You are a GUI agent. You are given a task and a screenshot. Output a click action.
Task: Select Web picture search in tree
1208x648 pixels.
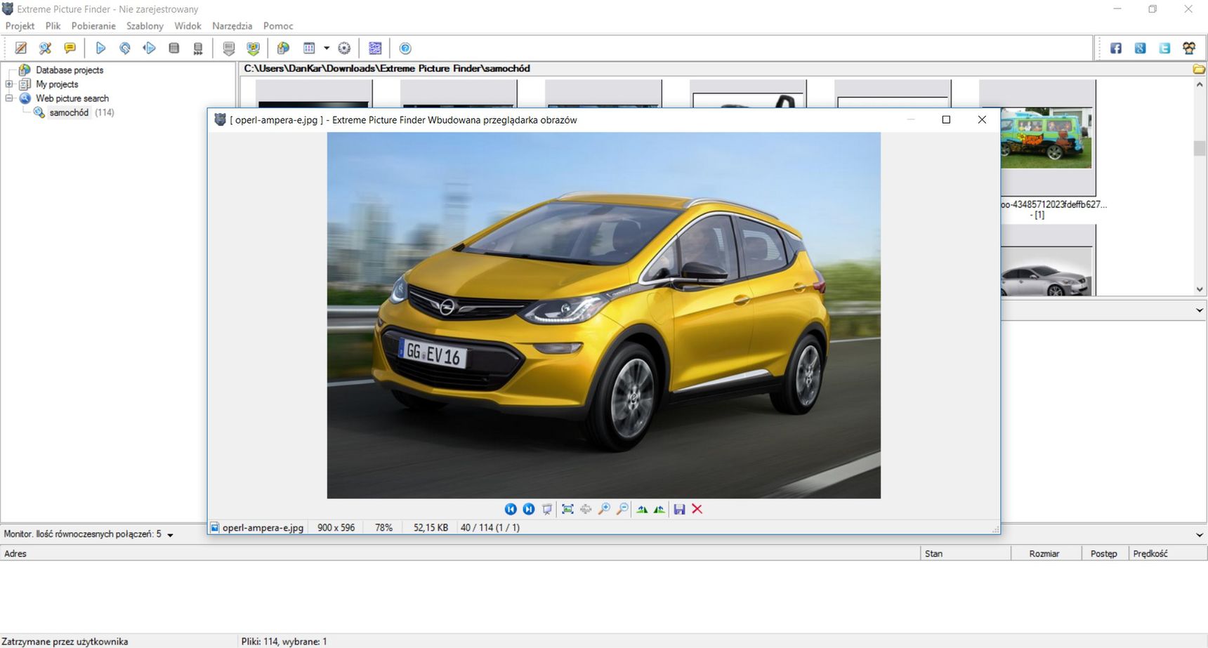pos(72,98)
